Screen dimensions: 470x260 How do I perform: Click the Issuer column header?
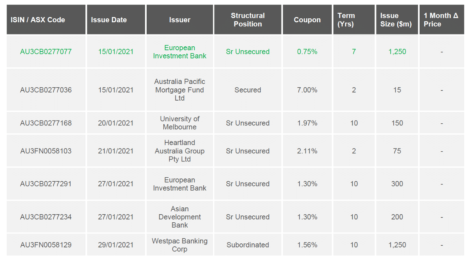pyautogui.click(x=180, y=20)
